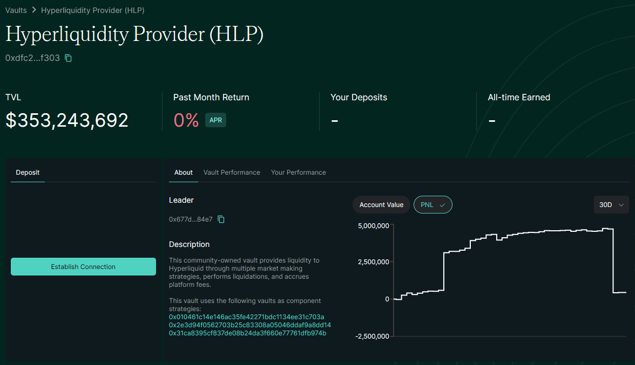
Task: Click the vault address 0xdfc2...f303 text
Action: pos(32,58)
